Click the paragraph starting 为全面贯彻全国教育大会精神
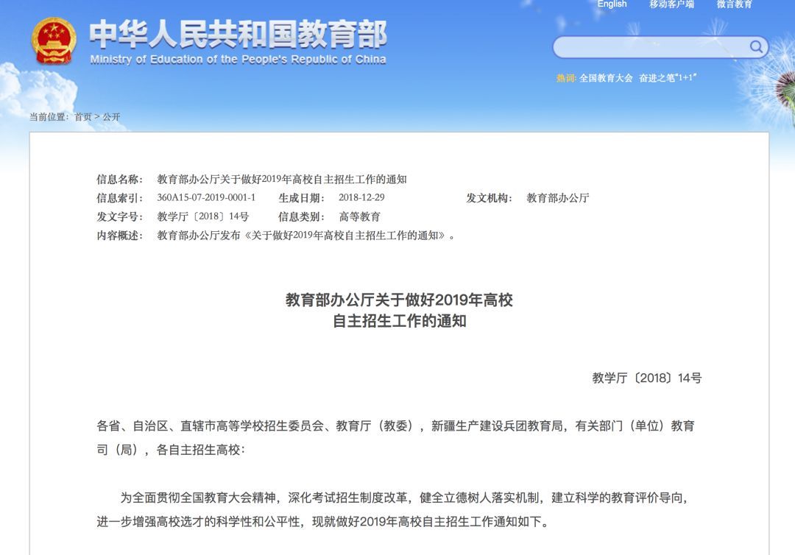Image resolution: width=795 pixels, height=555 pixels. click(x=392, y=509)
